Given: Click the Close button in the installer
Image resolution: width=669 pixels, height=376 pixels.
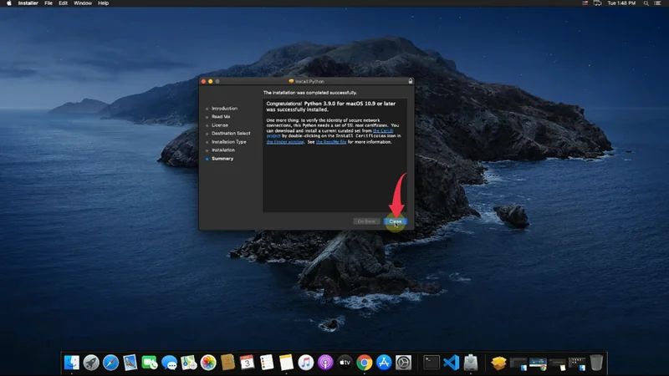Looking at the screenshot, I should point(395,221).
